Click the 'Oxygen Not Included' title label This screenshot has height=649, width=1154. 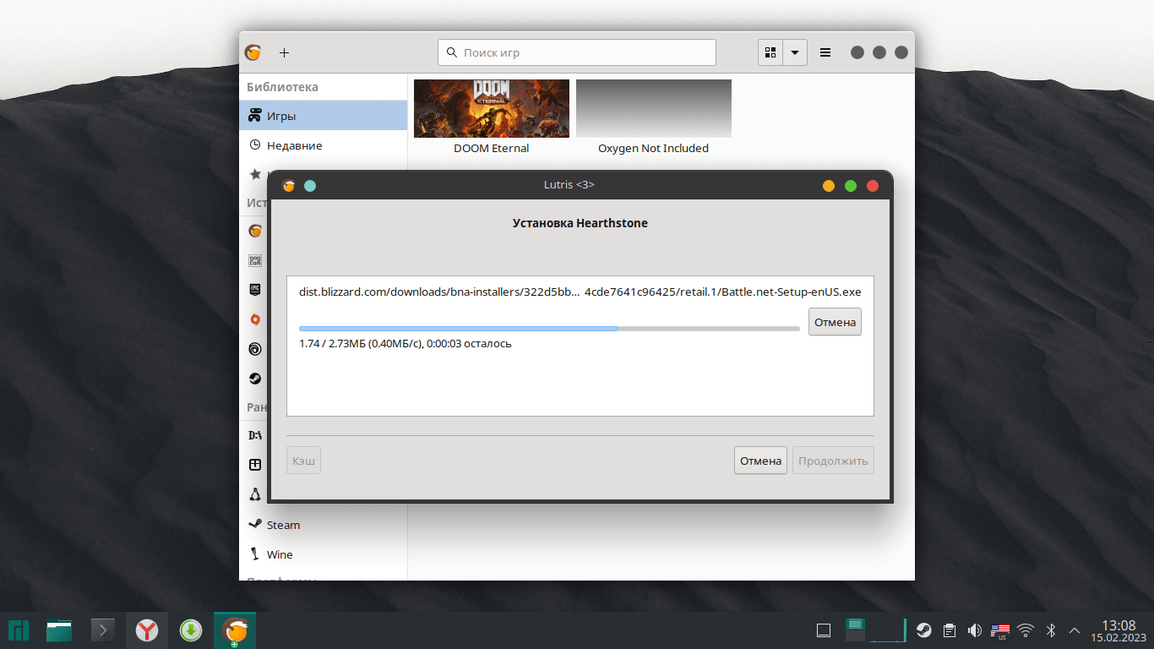click(x=654, y=148)
